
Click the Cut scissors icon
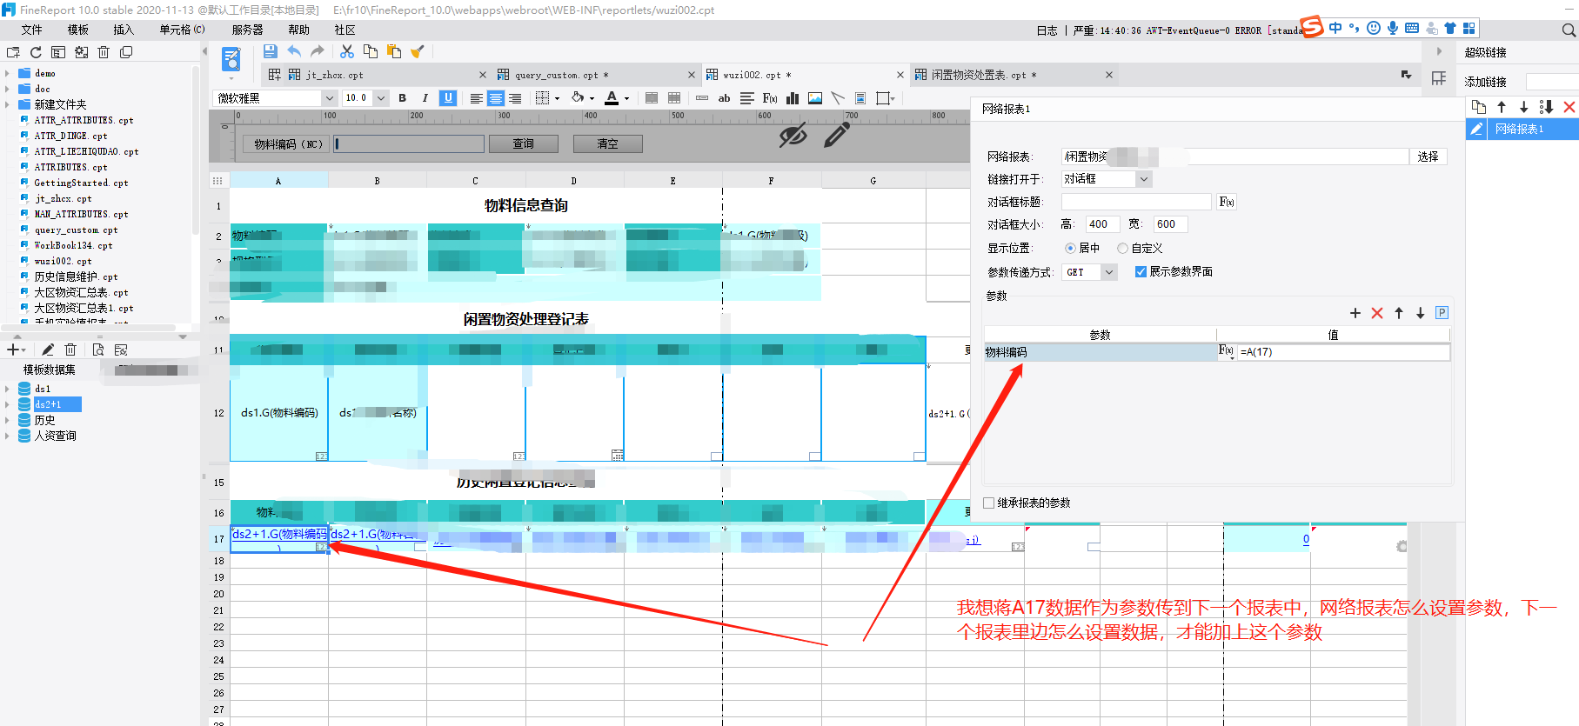tap(347, 52)
